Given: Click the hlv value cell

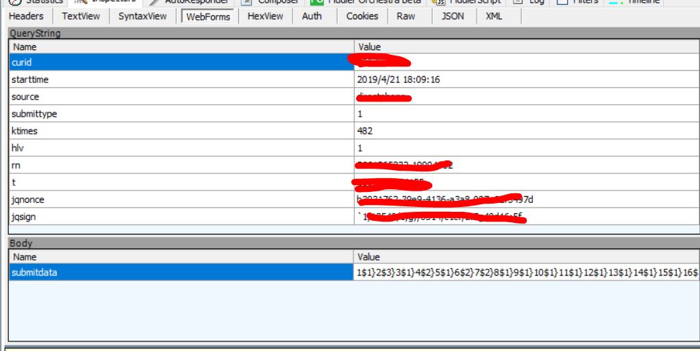Looking at the screenshot, I should pos(527,148).
